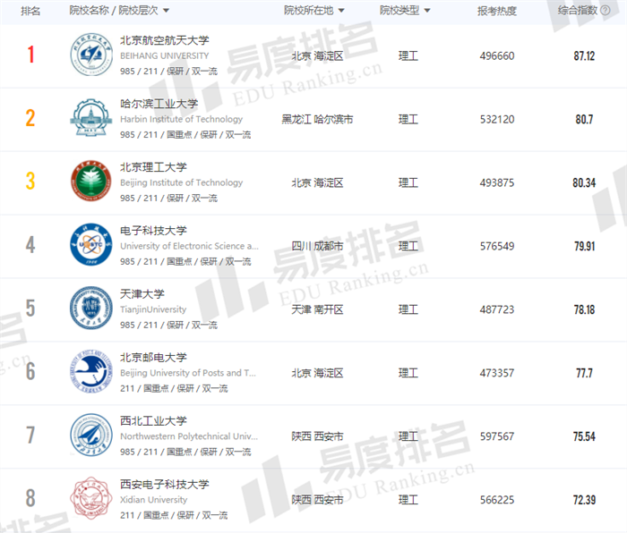This screenshot has height=533, width=627.
Task: Click TianjinUniversity English name
Action: click(153, 309)
